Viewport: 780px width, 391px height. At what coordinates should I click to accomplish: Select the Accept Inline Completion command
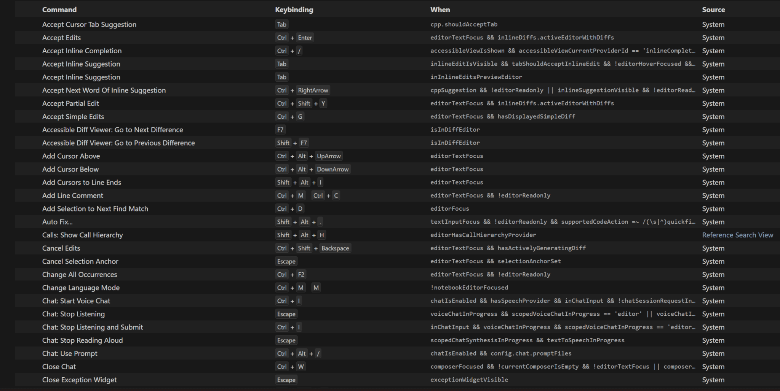[x=82, y=51]
